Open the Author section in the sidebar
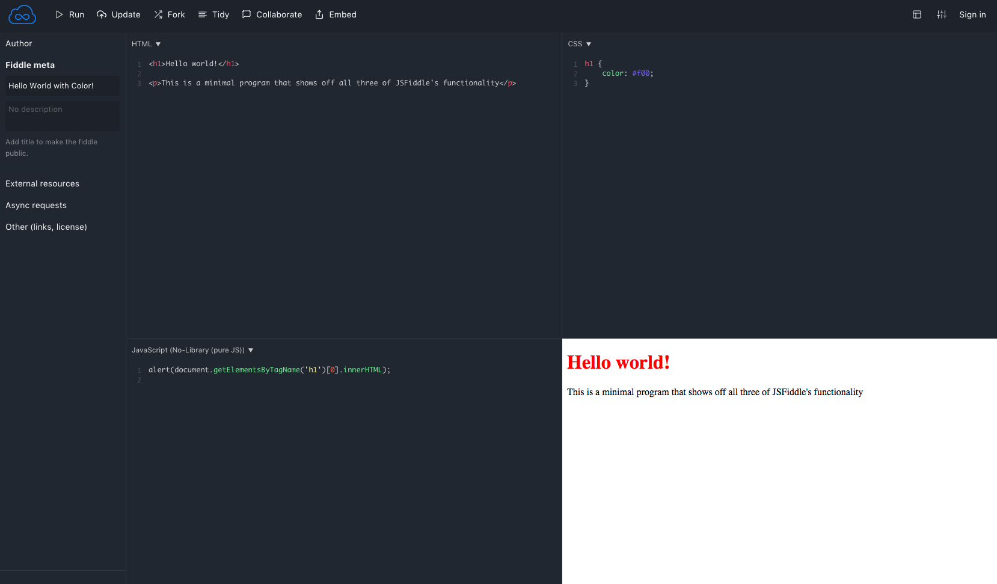This screenshot has height=584, width=997. [19, 43]
